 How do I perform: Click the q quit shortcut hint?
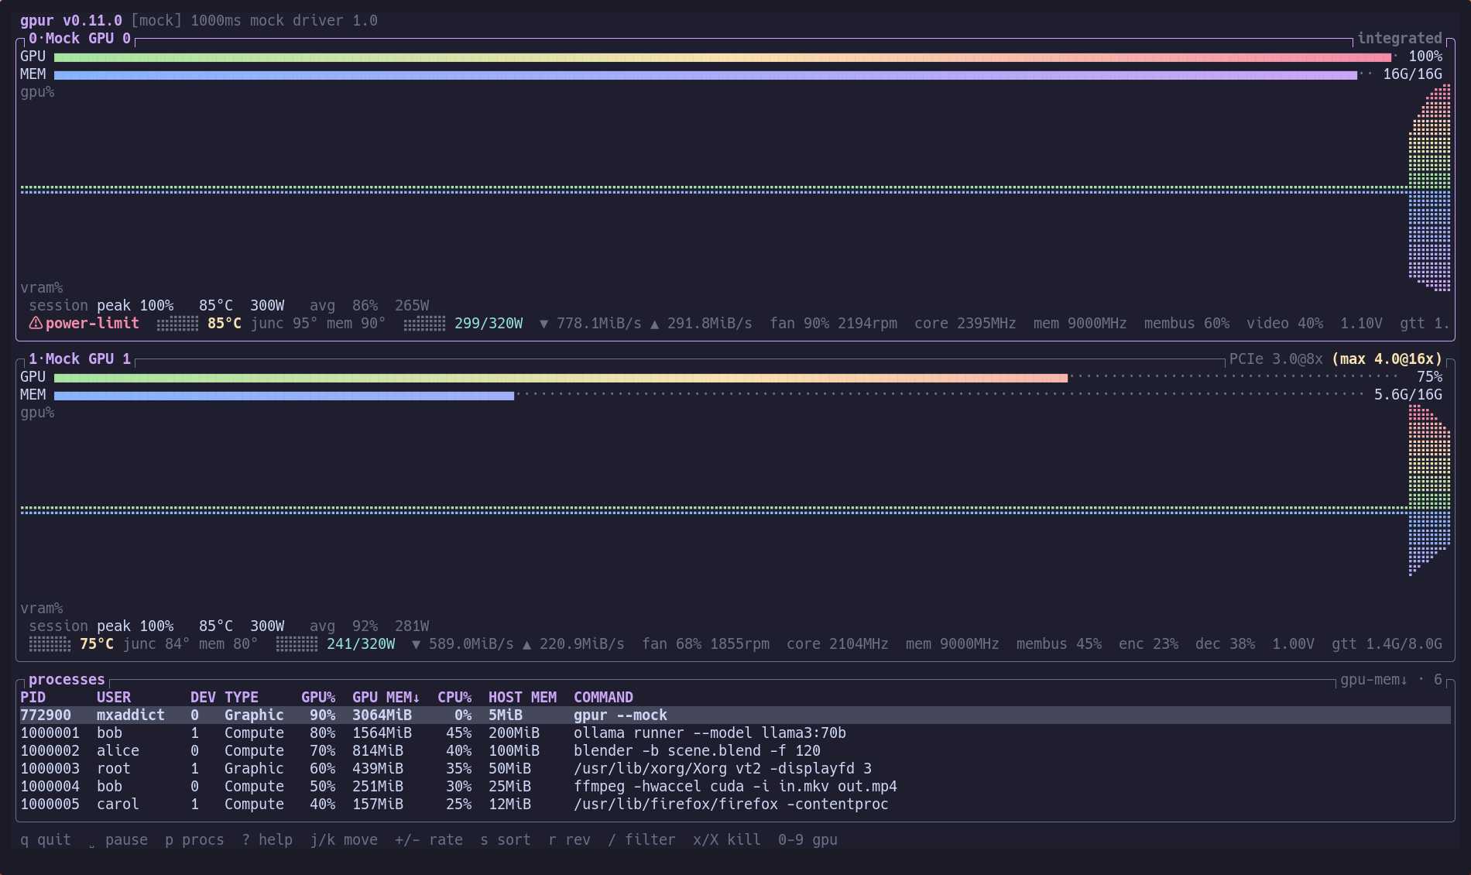point(46,839)
